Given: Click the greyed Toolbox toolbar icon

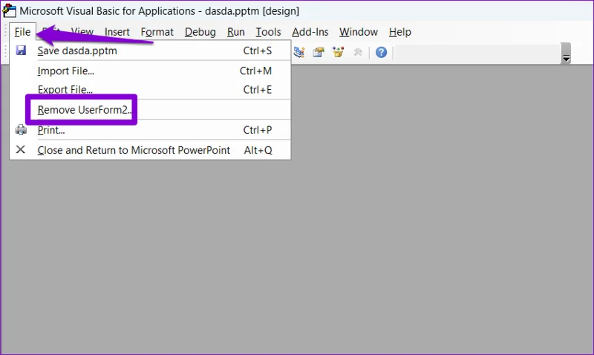Looking at the screenshot, I should (358, 52).
